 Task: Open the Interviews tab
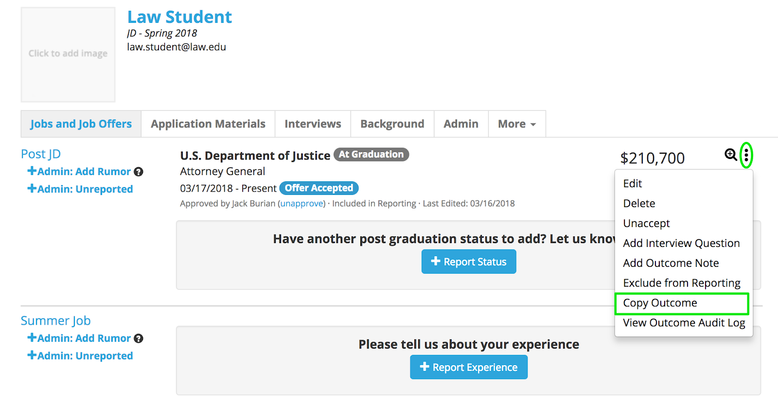(x=313, y=124)
